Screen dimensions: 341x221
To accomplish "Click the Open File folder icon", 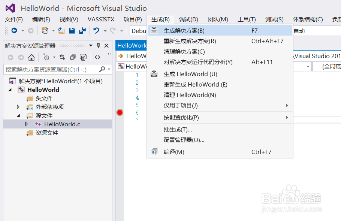I will [61, 31].
